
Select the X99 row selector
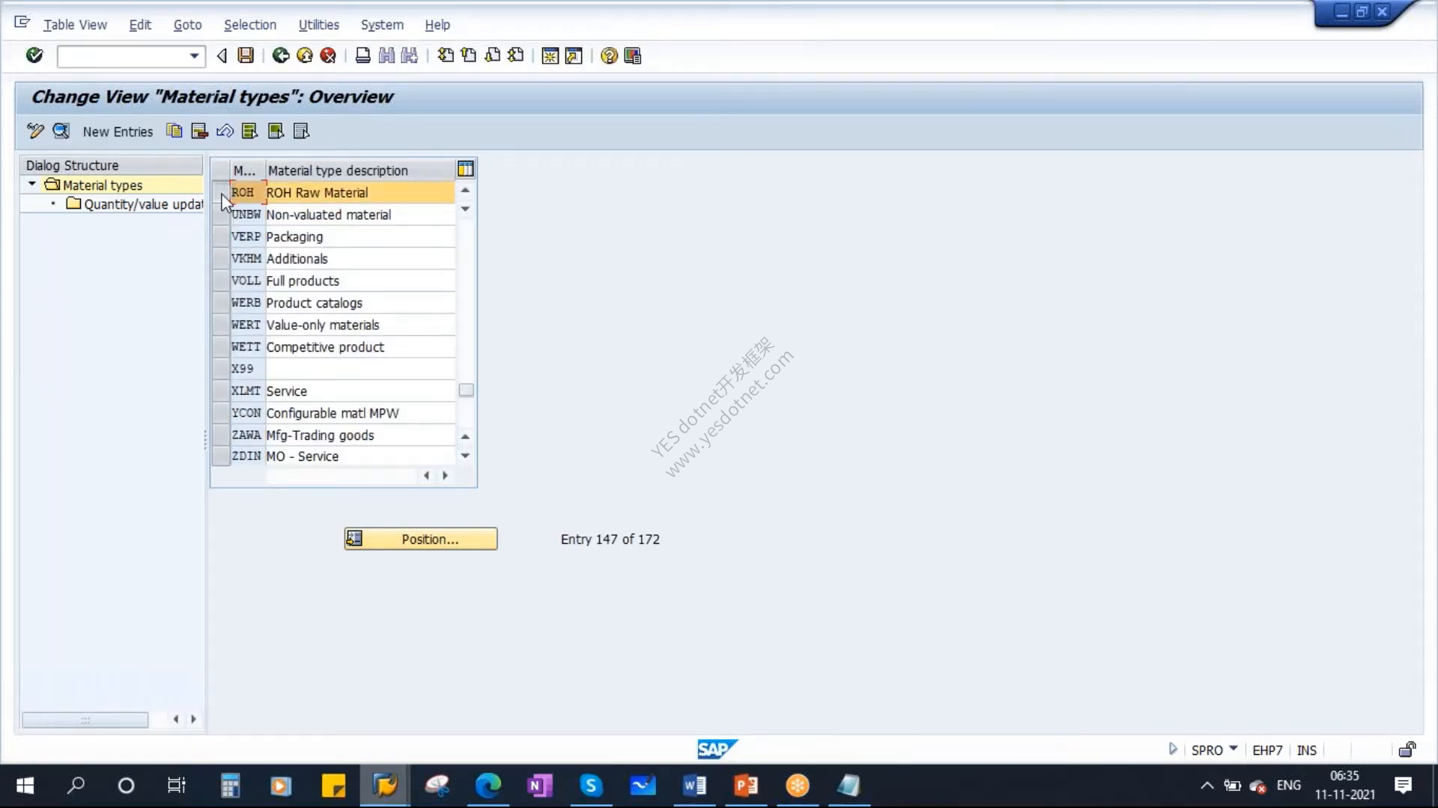click(220, 369)
